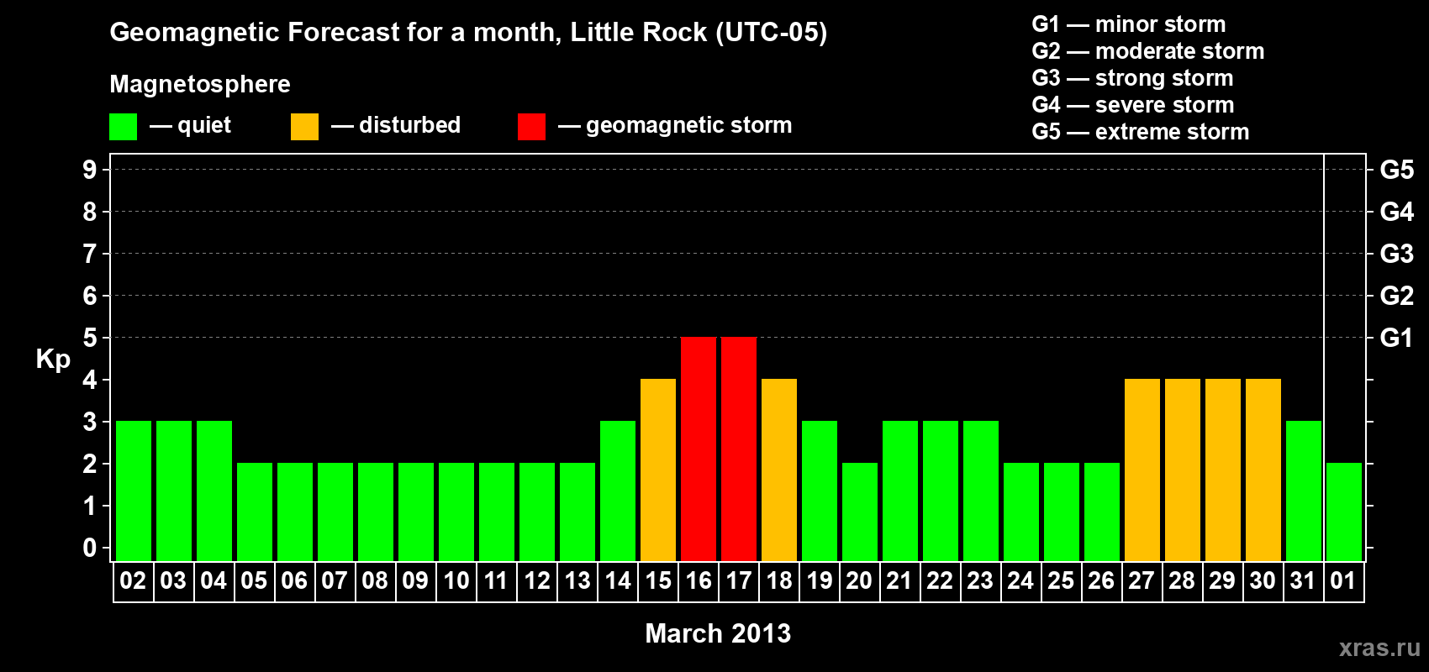Click the 'Magnetosphere' heading

pos(200,85)
